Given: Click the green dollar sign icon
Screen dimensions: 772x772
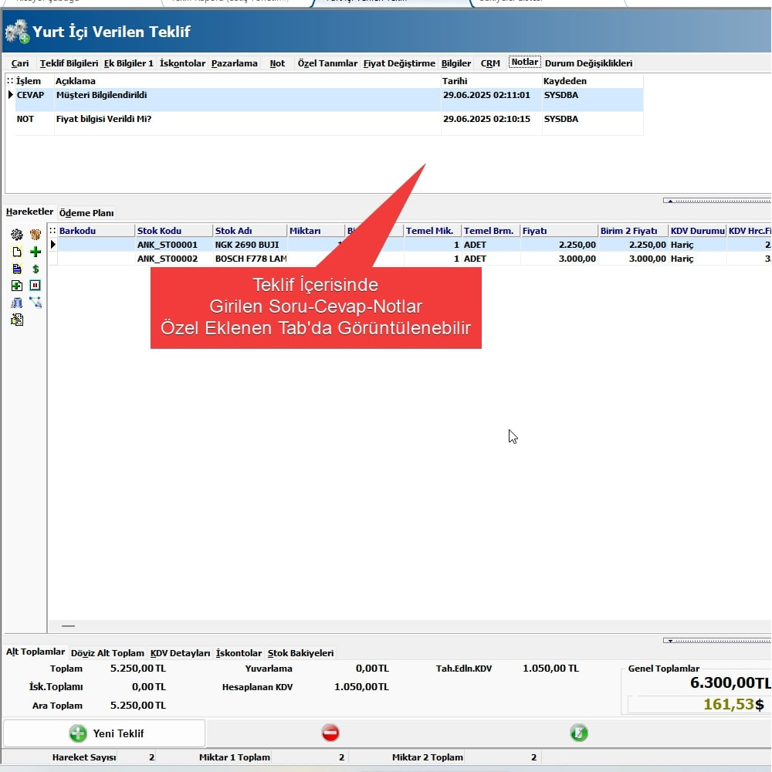Looking at the screenshot, I should click(x=36, y=269).
